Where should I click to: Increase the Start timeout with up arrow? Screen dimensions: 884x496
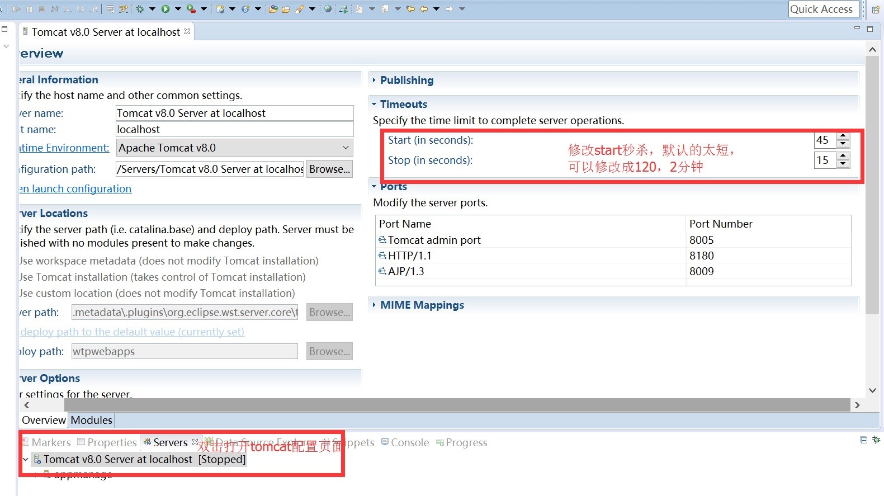pyautogui.click(x=843, y=136)
